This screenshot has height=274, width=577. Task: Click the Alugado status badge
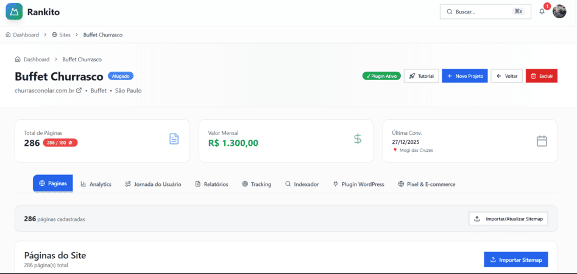121,76
